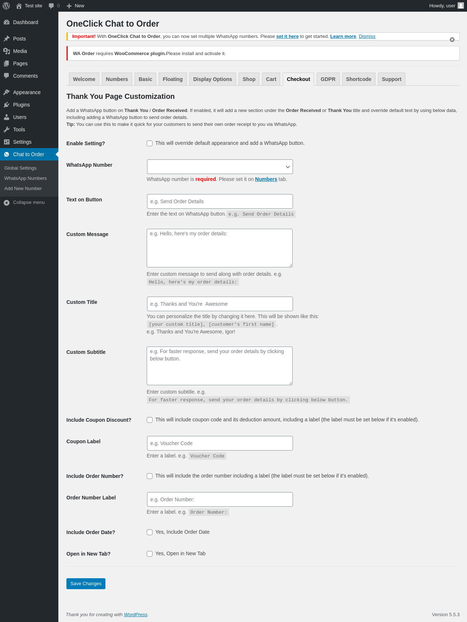This screenshot has height=622, width=467.
Task: Click the WhatsApp Chat to Order icon
Action: click(7, 154)
